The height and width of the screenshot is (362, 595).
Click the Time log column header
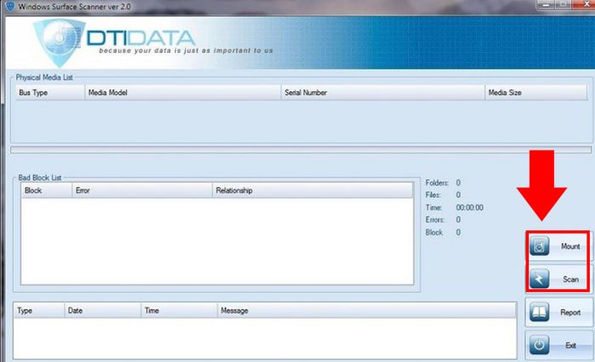pyautogui.click(x=179, y=310)
